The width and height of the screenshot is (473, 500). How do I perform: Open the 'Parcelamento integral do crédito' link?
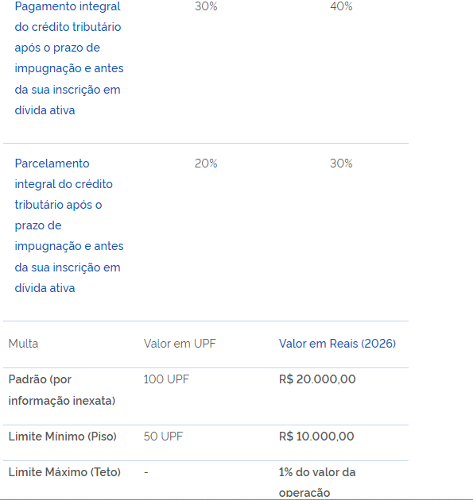(x=69, y=225)
